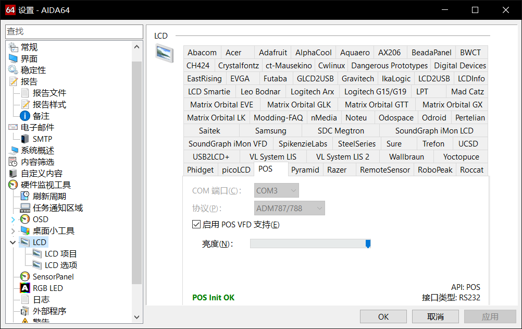The width and height of the screenshot is (522, 329).
Task: Expand the OSD tree node
Action: coord(13,219)
